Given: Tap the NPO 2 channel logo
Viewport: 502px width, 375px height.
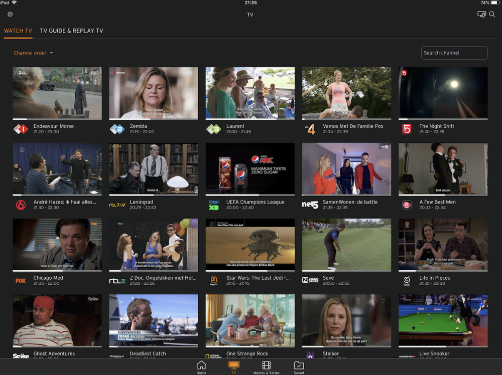Looking at the screenshot, I should point(117,129).
